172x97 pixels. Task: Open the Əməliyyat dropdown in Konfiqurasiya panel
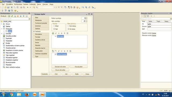click(x=4, y=16)
